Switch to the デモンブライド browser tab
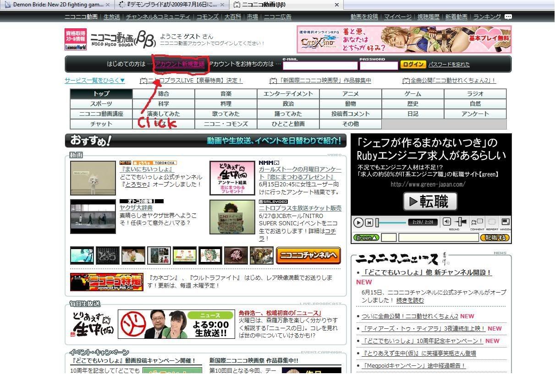 (x=172, y=5)
